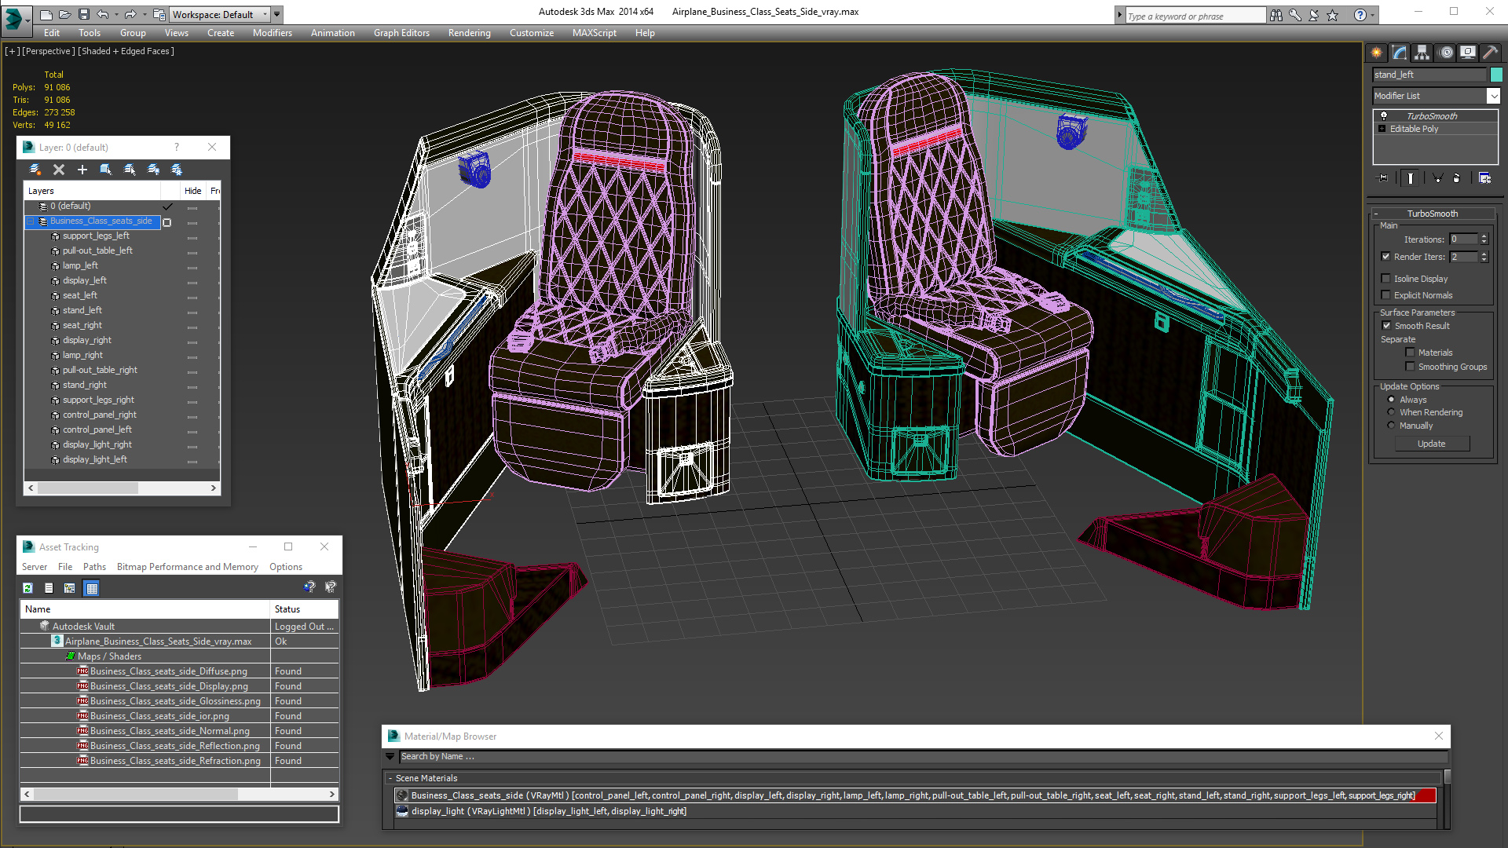The height and width of the screenshot is (848, 1508).
Task: Open the Rendering menu
Action: click(x=469, y=33)
